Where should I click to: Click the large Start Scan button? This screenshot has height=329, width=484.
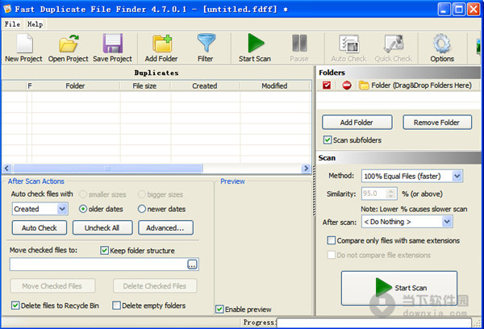pyautogui.click(x=399, y=288)
